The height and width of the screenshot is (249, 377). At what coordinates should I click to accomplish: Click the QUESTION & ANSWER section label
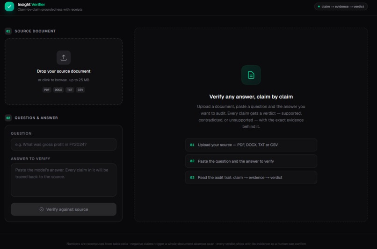36,118
